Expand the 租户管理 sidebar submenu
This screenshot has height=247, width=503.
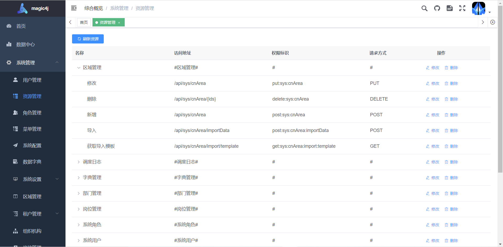click(33, 214)
